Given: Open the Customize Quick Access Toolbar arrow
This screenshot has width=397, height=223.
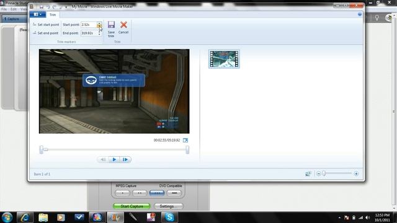Looking at the screenshot, I should (x=66, y=7).
